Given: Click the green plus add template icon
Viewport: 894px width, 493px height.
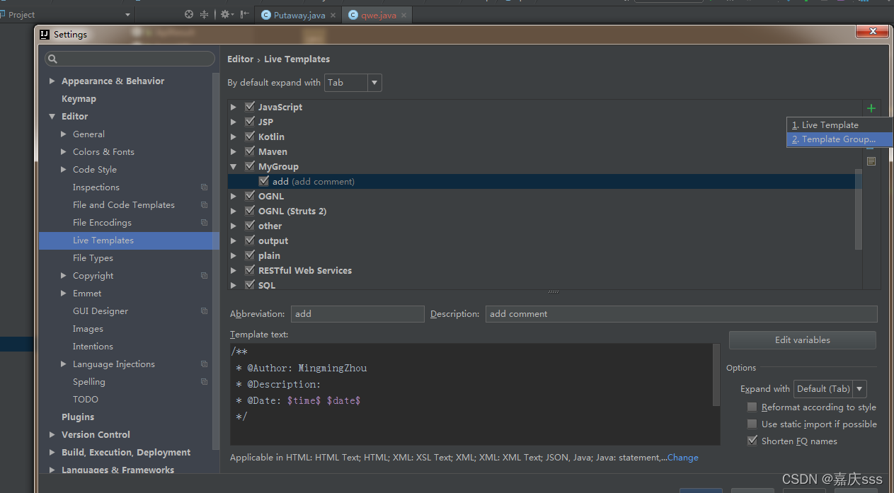Looking at the screenshot, I should point(871,108).
